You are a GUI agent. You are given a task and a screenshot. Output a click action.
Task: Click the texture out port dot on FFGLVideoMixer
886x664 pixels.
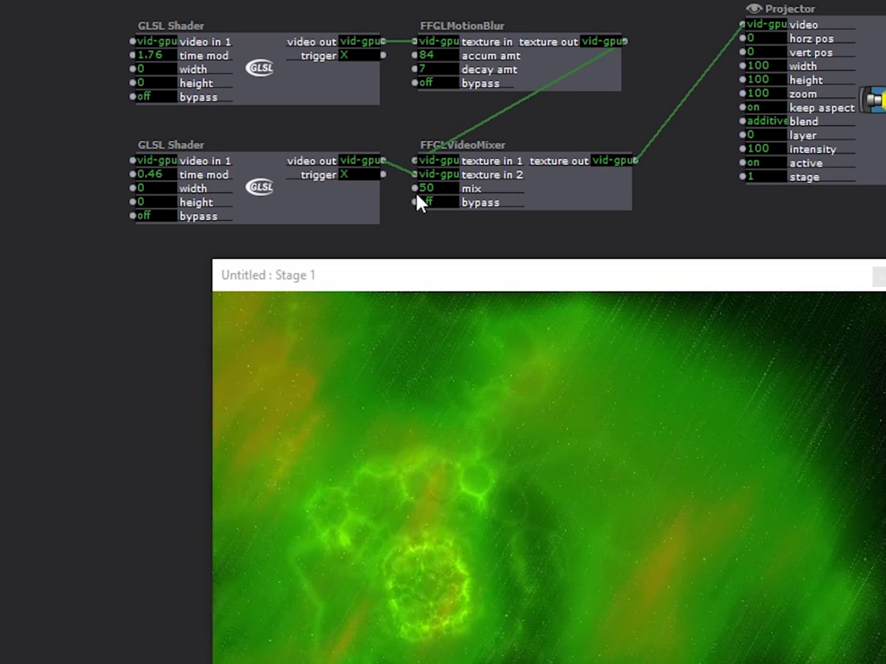(635, 161)
